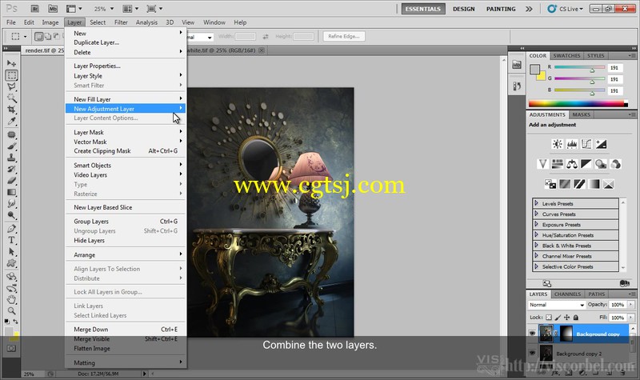
Task: Select the Clone Stamp tool
Action: tap(11, 158)
